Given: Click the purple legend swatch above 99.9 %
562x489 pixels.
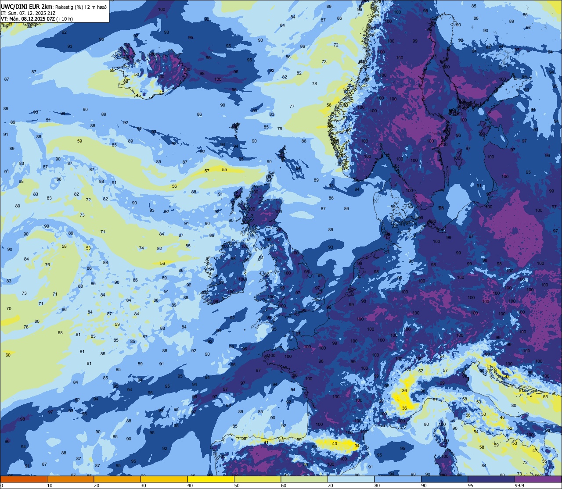Looking at the screenshot, I should coord(538,479).
